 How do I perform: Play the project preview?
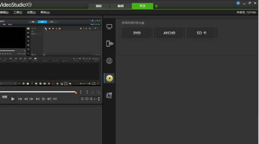(13, 99)
